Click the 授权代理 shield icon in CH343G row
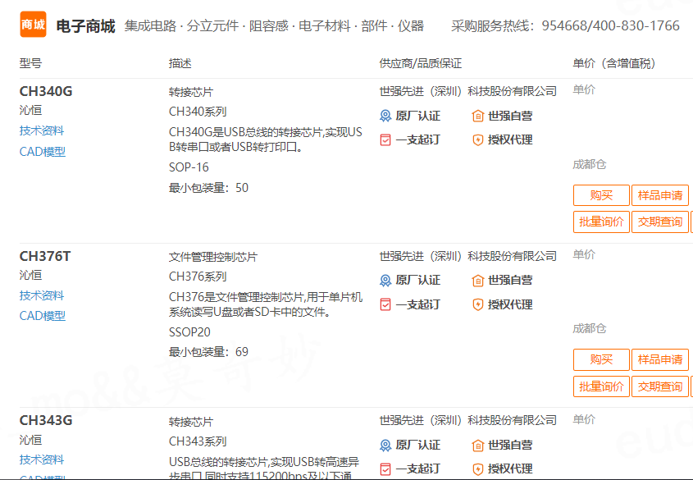This screenshot has width=693, height=480. pyautogui.click(x=478, y=469)
